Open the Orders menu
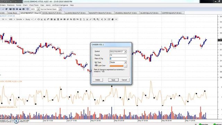The height and width of the screenshot is (125, 222). (x=2, y=5)
